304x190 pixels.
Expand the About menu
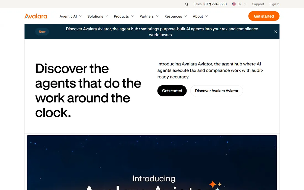click(x=200, y=16)
